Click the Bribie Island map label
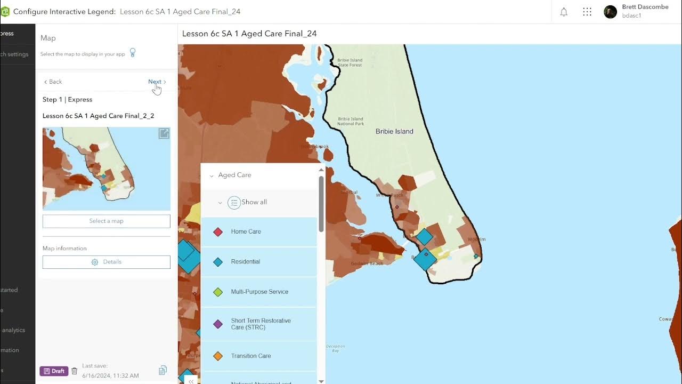 tap(394, 131)
